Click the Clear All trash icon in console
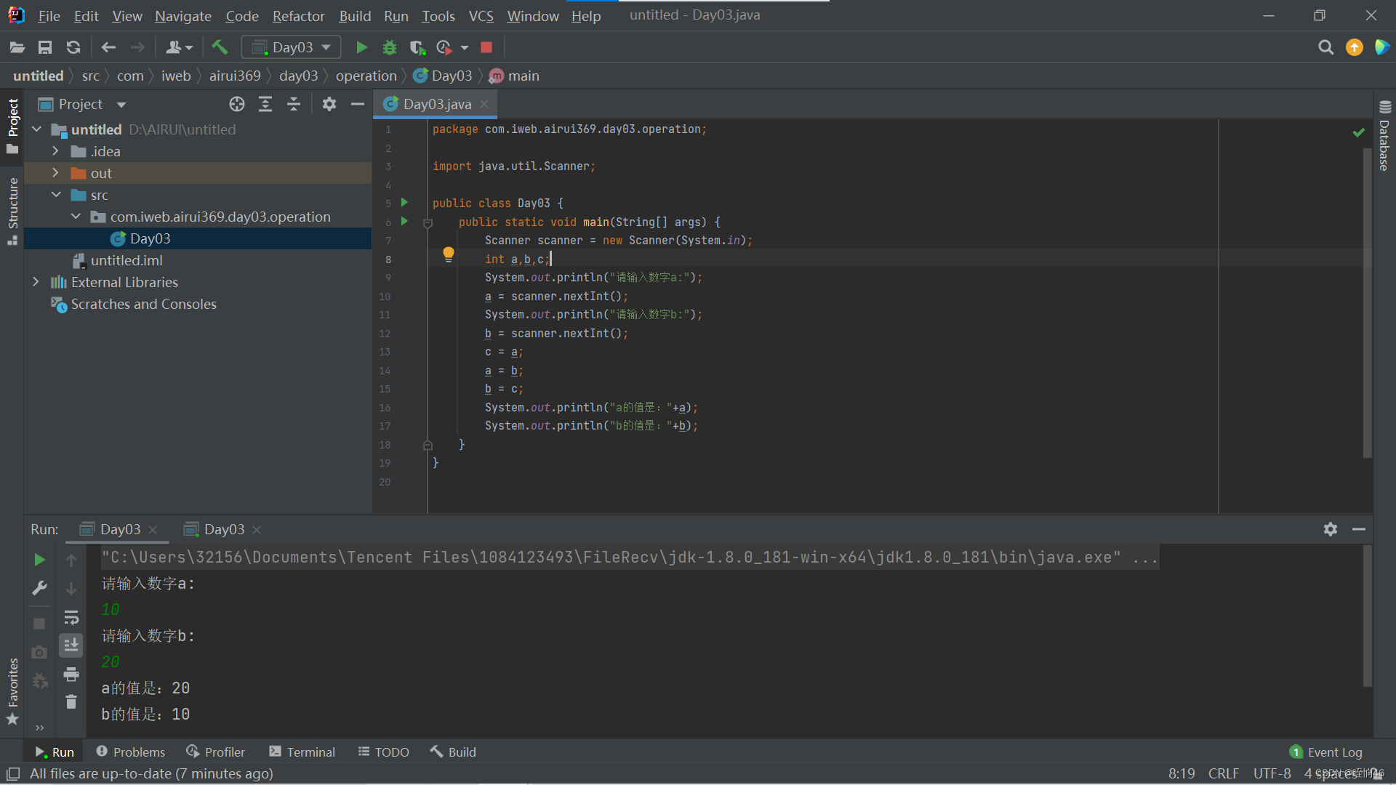The width and height of the screenshot is (1396, 785). (71, 701)
